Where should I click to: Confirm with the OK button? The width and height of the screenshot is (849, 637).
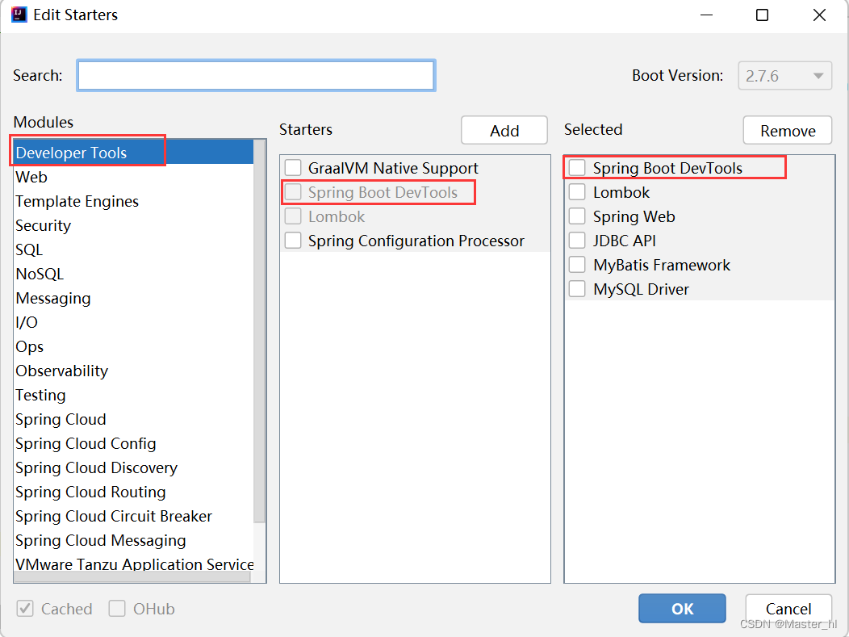[x=682, y=608]
